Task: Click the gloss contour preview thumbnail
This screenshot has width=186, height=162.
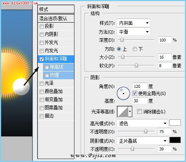Action: tap(123, 112)
